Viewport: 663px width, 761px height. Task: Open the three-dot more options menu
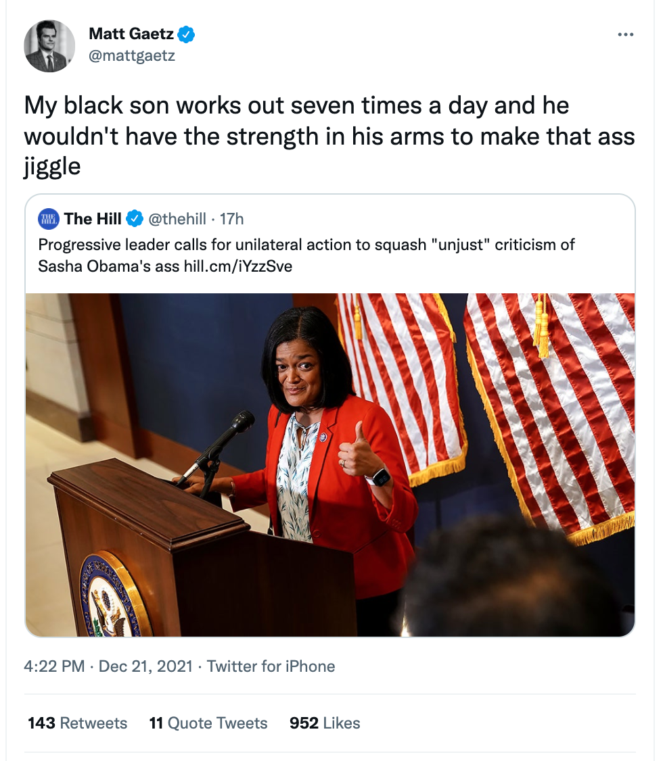[626, 34]
